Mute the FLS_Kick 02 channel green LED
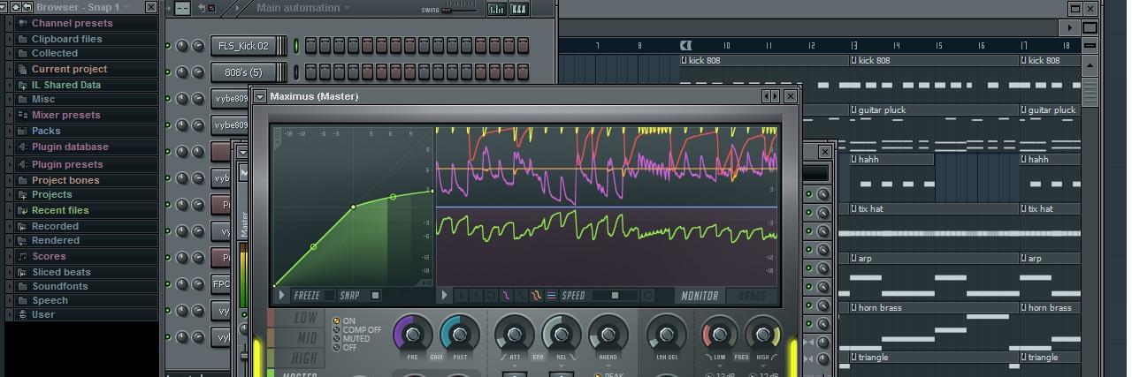Viewport: 1132px width, 377px height. 168,46
